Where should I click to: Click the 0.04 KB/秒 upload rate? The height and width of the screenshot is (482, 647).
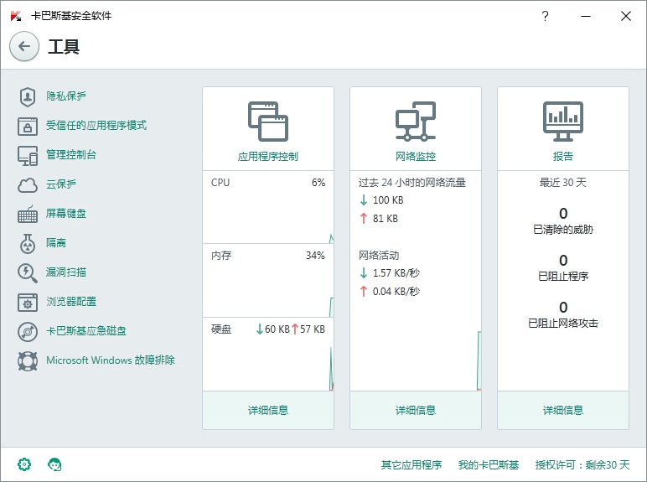(x=396, y=292)
